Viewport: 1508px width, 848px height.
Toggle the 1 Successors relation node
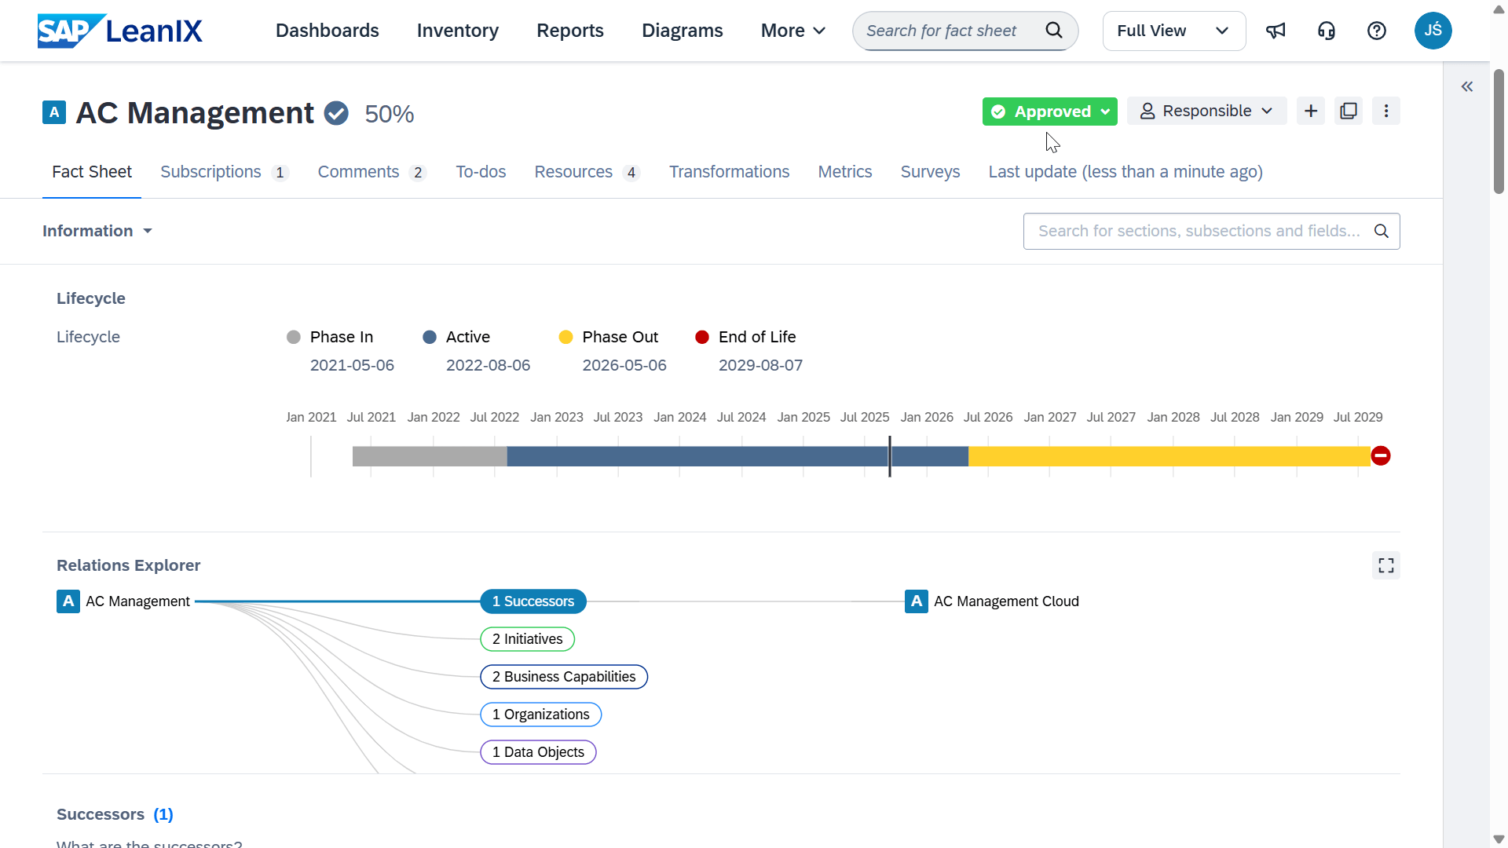[533, 601]
